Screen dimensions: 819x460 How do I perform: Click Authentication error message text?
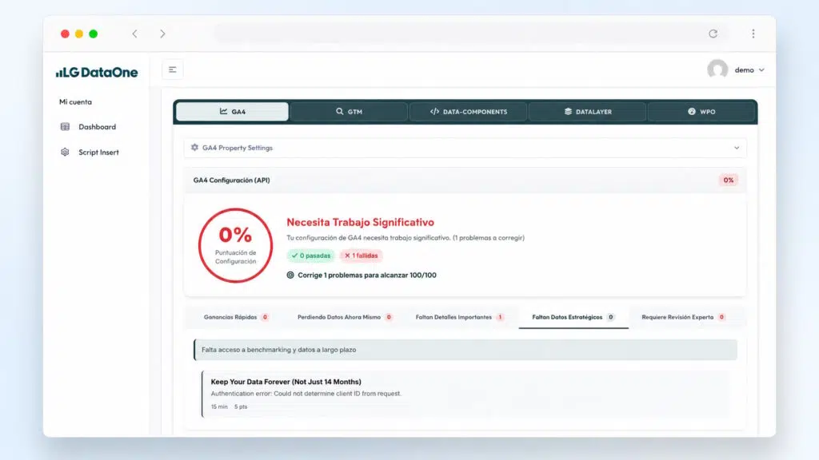pyautogui.click(x=306, y=394)
